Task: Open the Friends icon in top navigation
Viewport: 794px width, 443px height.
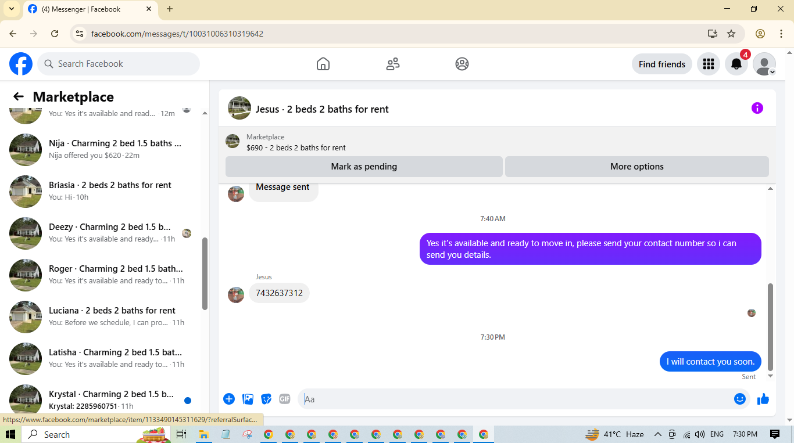Action: [393, 64]
